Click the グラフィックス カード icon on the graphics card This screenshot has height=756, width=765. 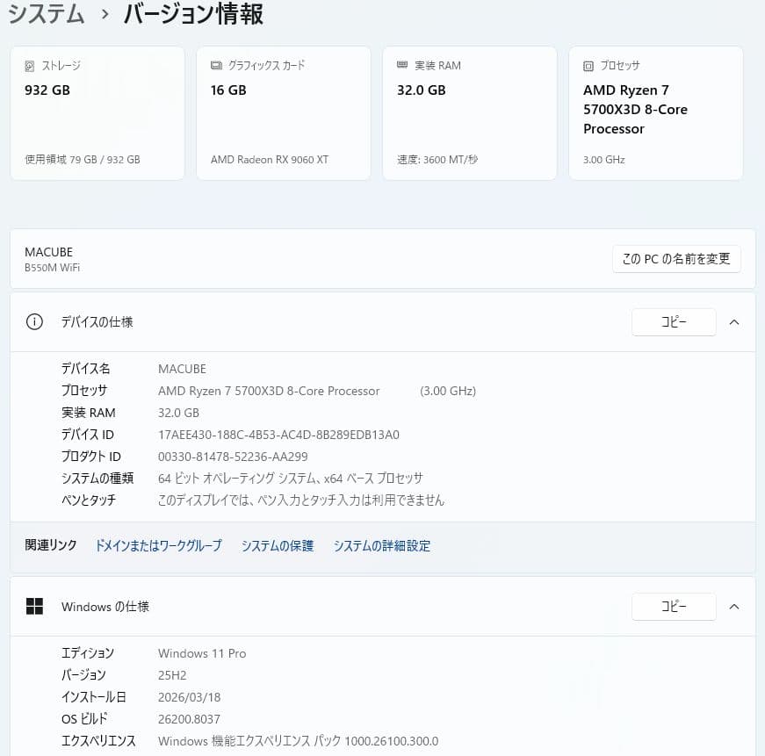[x=215, y=65]
